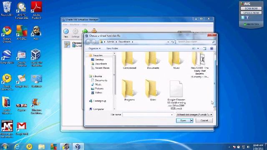Open the File name dropdown arrow
Image resolution: width=267 pixels, height=150 pixels.
(x=171, y=115)
